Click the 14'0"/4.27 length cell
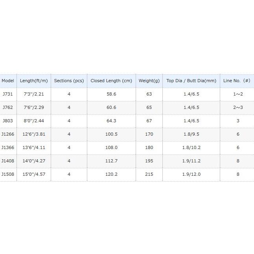 click(x=34, y=161)
